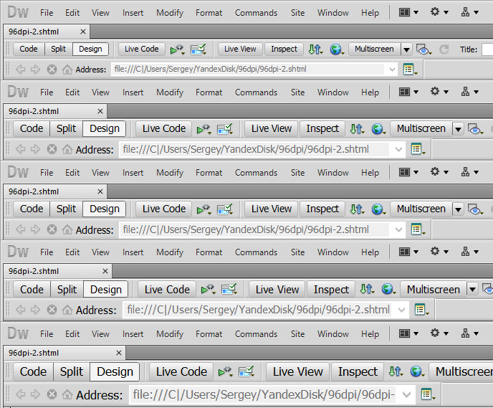Click the home icon in the top strip address bar

coord(67,70)
